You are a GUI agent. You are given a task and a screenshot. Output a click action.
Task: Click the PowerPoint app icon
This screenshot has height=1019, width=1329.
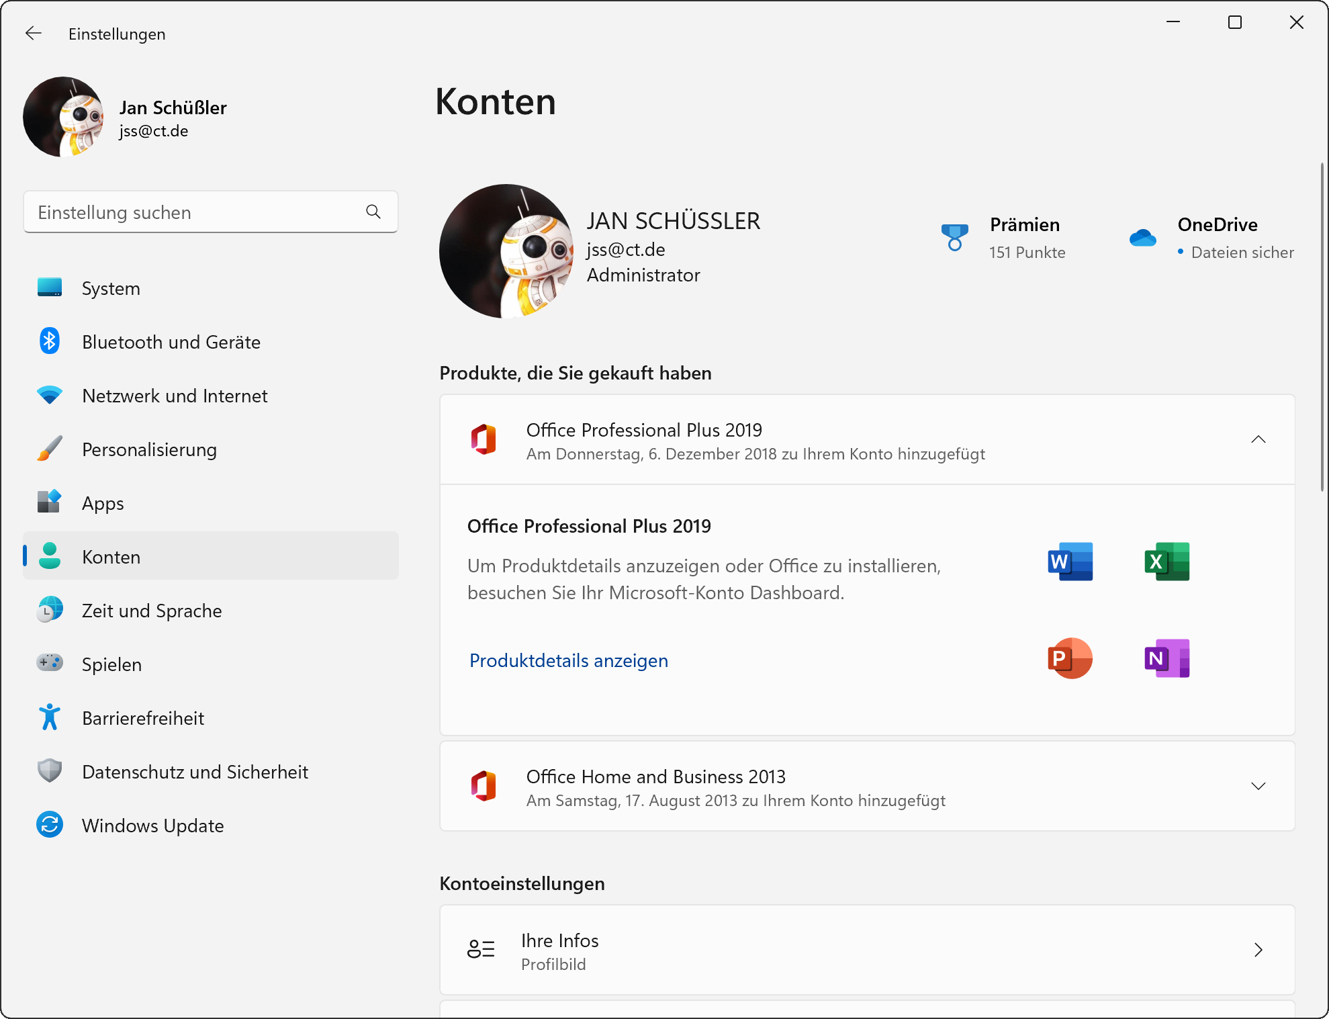1070,658
